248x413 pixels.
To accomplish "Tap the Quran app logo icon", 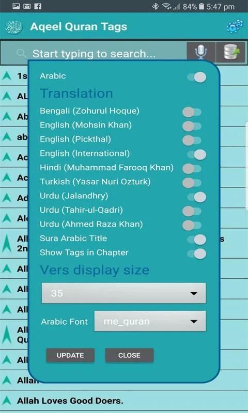I will click(x=14, y=27).
